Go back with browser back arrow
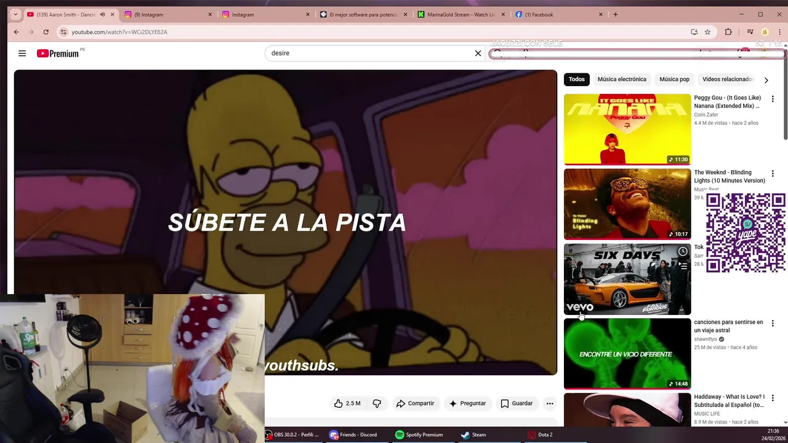The width and height of the screenshot is (788, 443). click(17, 32)
